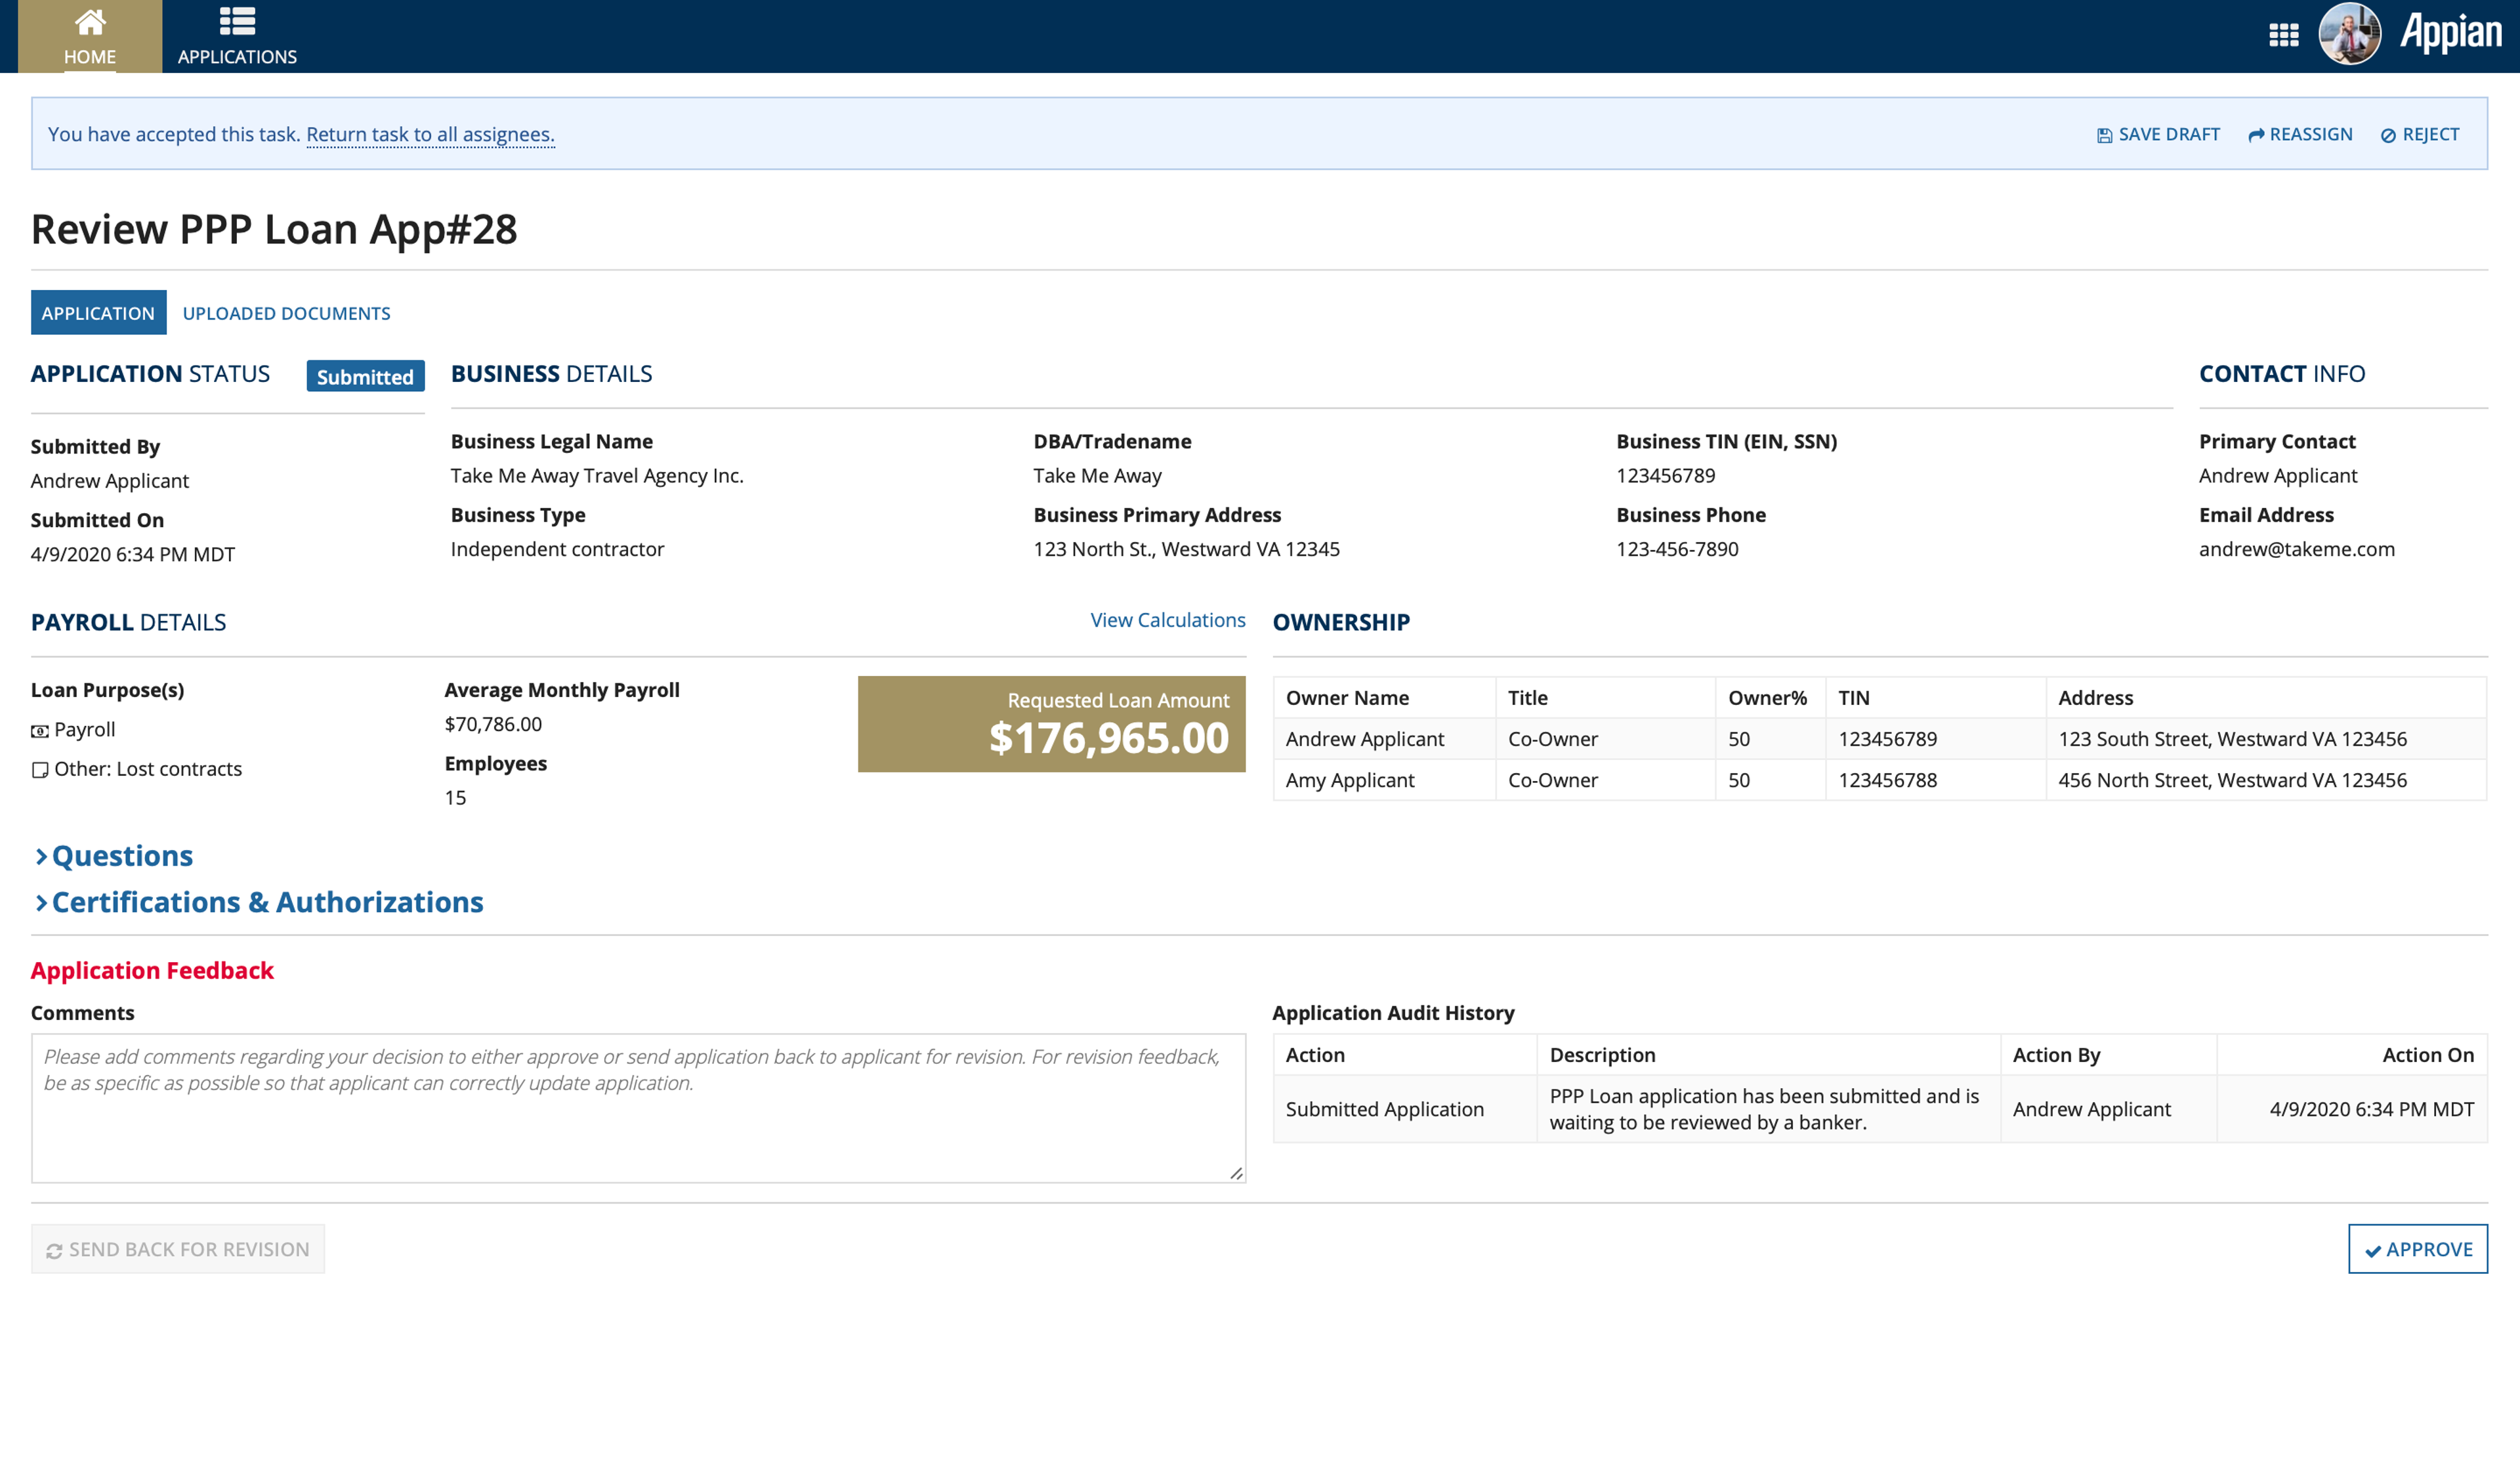Screen dimensions: 2520x1459
Task: Click Submitted Application audit history cell
Action: click(1384, 1109)
